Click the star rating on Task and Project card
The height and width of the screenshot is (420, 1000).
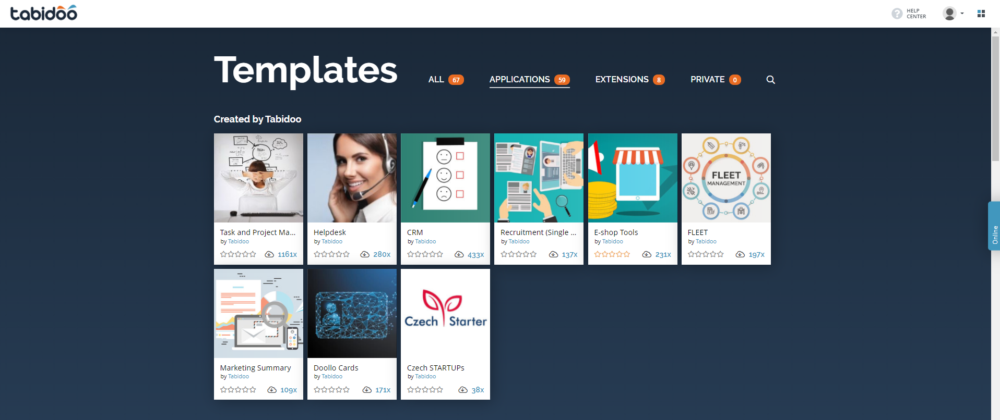(238, 254)
